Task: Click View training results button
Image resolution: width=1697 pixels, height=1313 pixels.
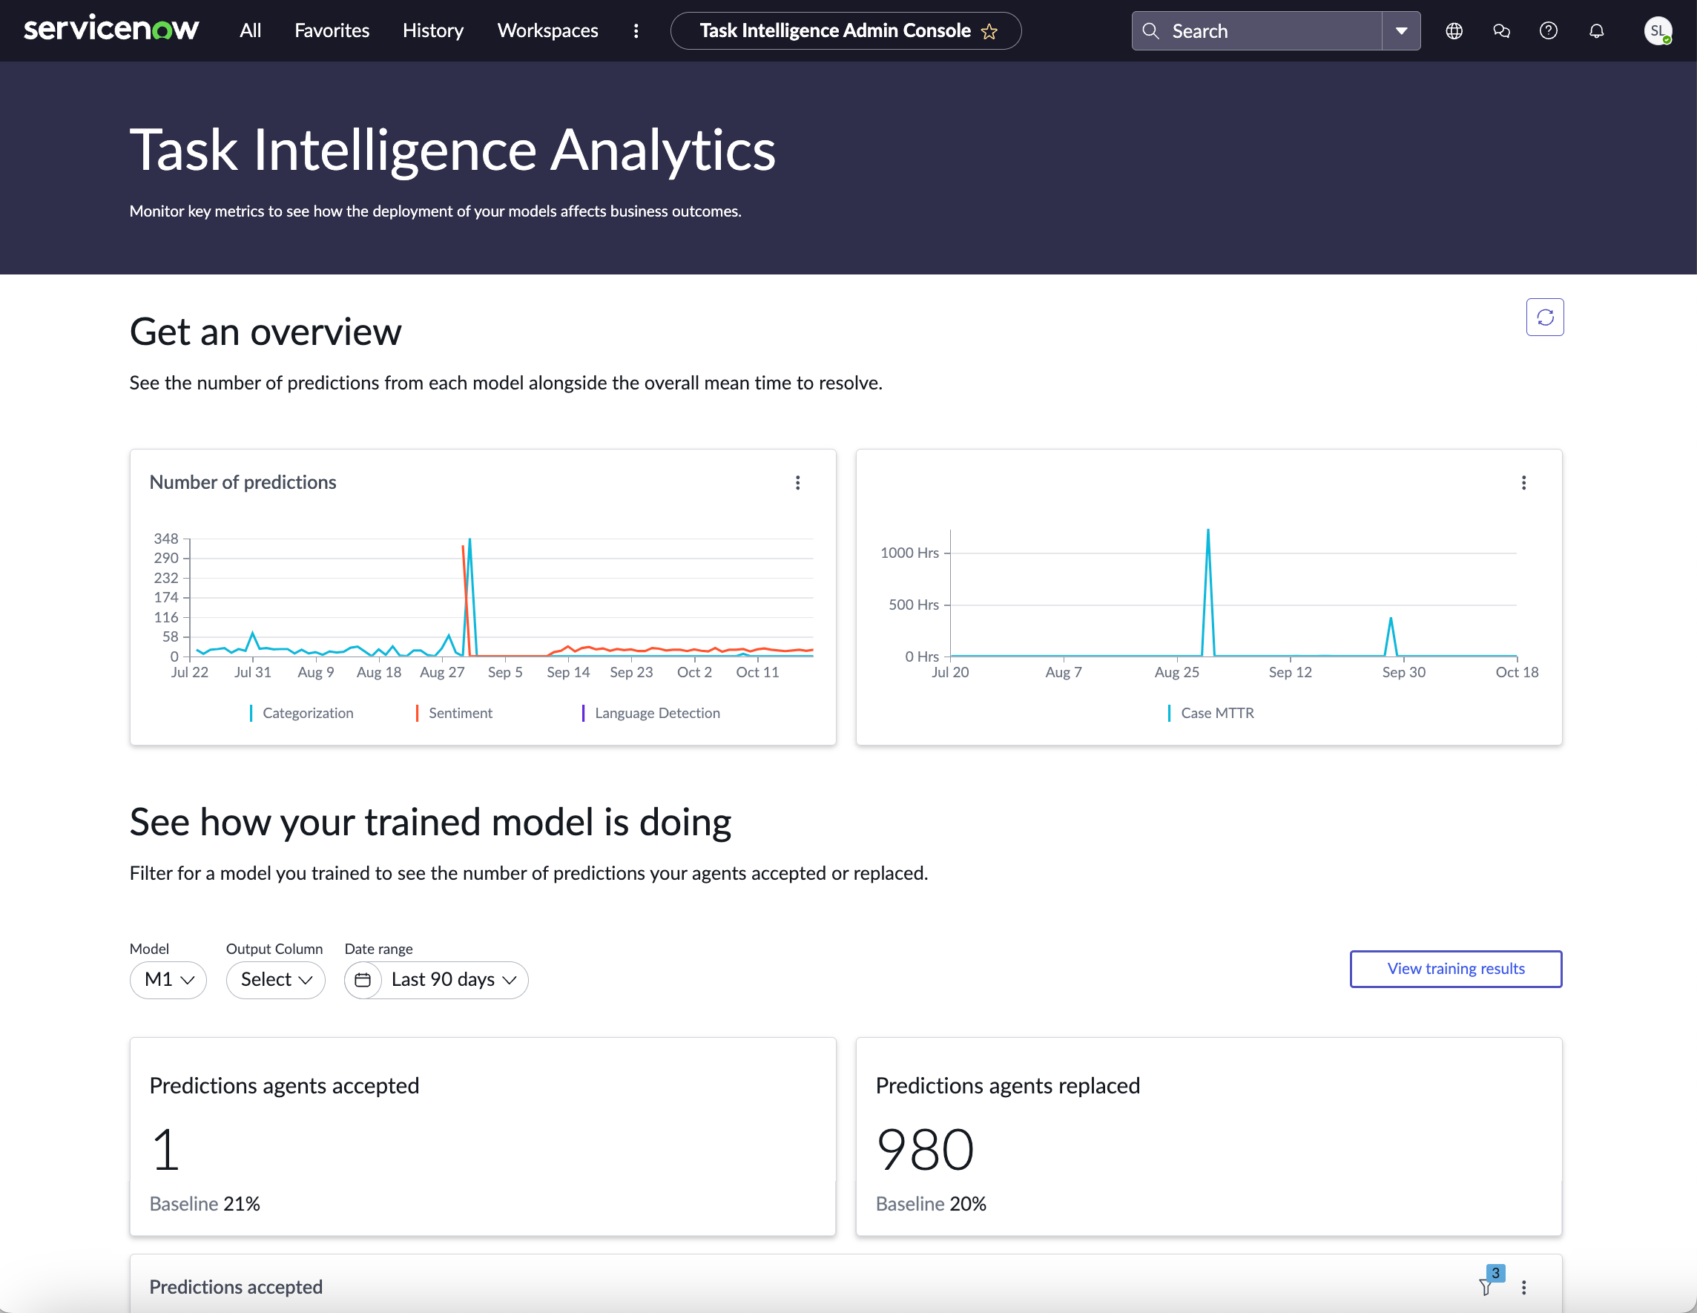Action: point(1456,969)
